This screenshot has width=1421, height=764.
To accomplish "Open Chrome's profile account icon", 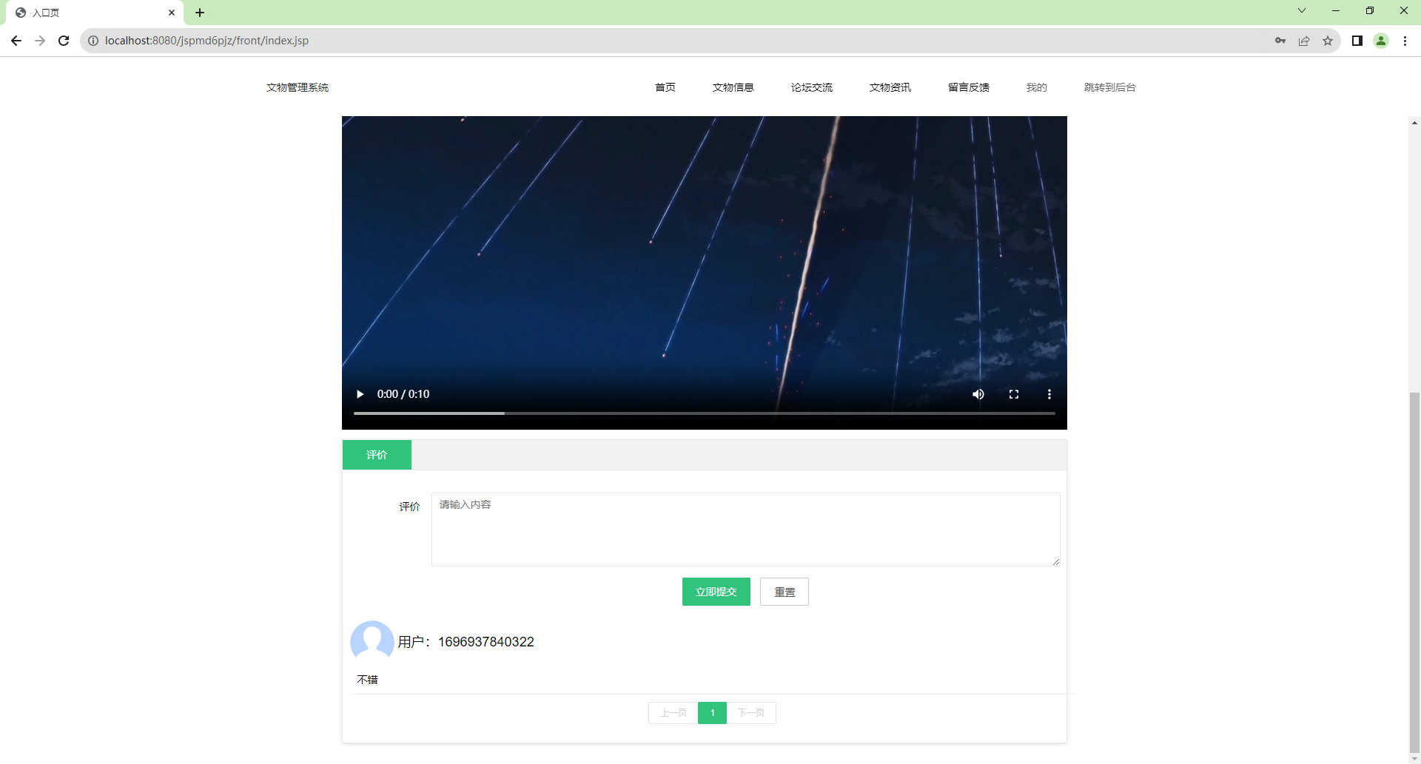I will pyautogui.click(x=1381, y=41).
